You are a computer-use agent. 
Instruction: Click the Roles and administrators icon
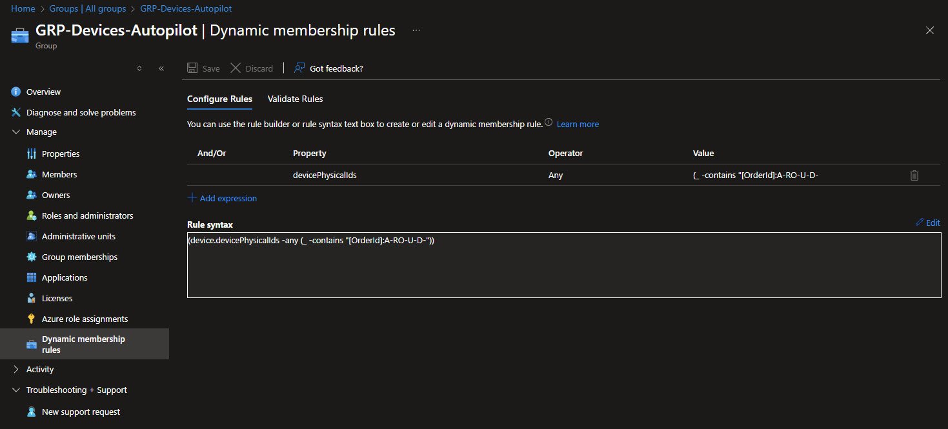point(32,216)
